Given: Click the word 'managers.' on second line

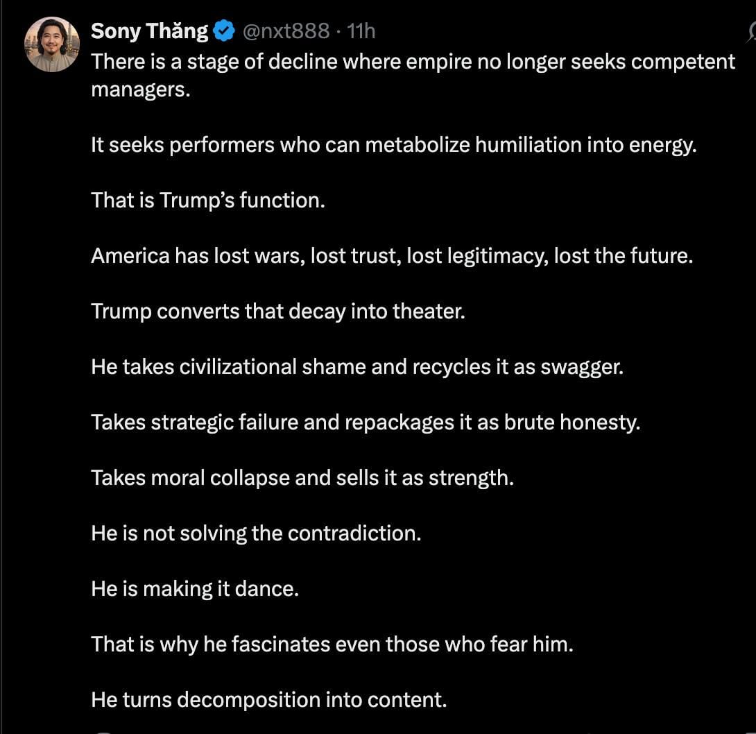Looking at the screenshot, I should click(141, 90).
